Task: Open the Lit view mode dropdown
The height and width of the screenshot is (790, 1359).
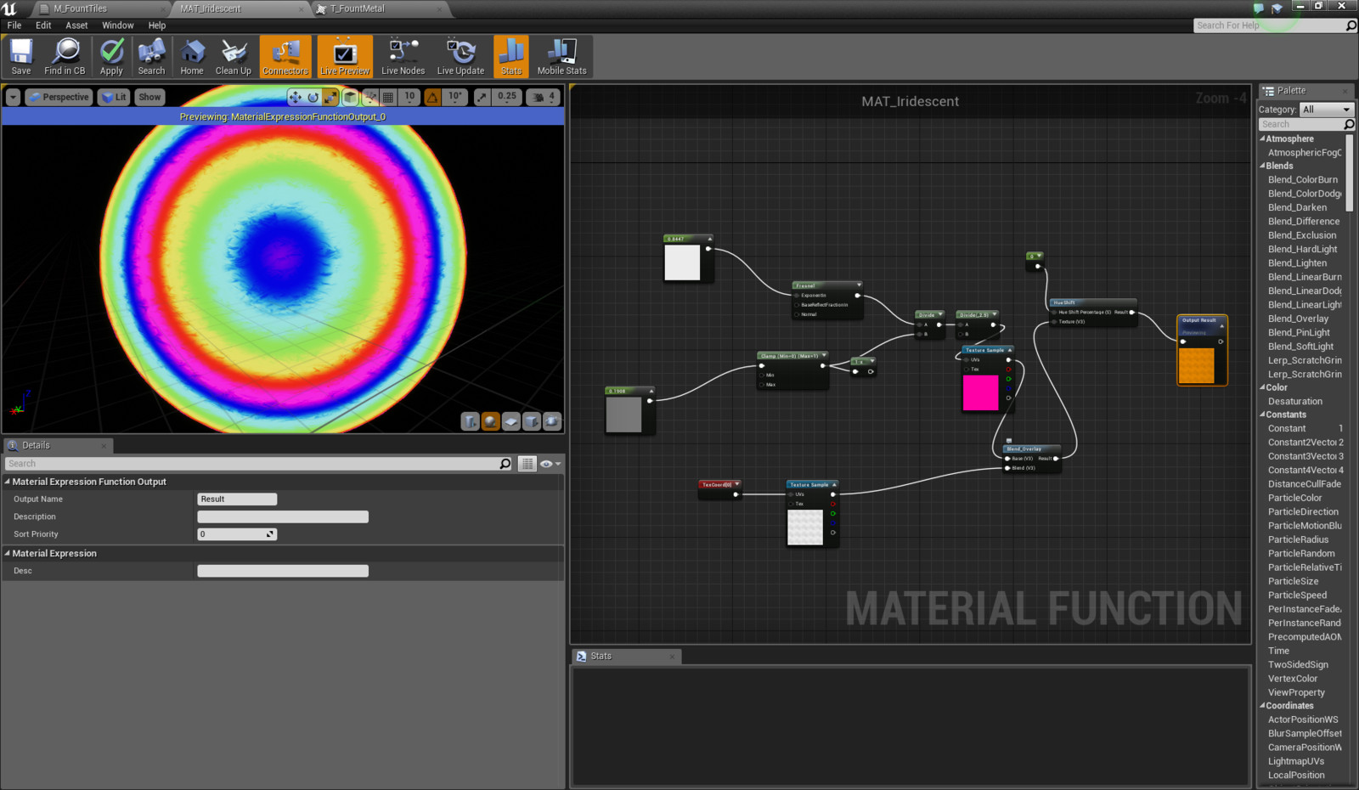Action: click(114, 97)
